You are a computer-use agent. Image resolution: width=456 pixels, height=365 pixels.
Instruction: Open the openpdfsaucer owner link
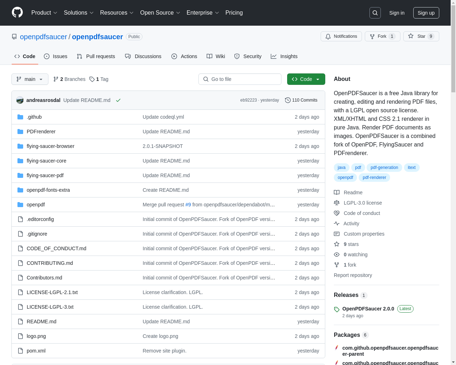click(x=43, y=37)
